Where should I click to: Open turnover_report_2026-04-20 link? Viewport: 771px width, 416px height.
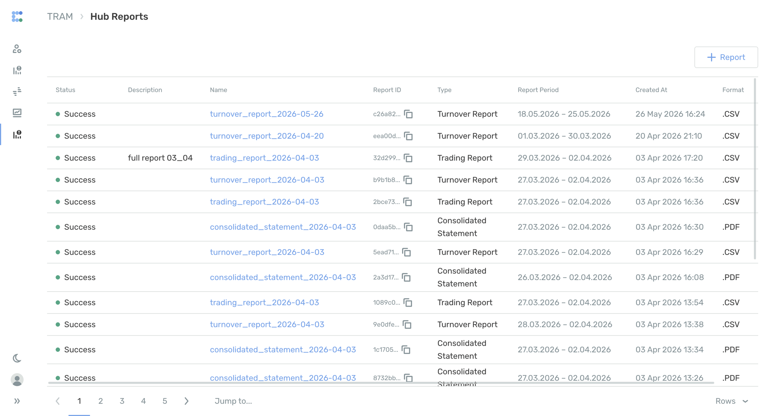point(267,136)
